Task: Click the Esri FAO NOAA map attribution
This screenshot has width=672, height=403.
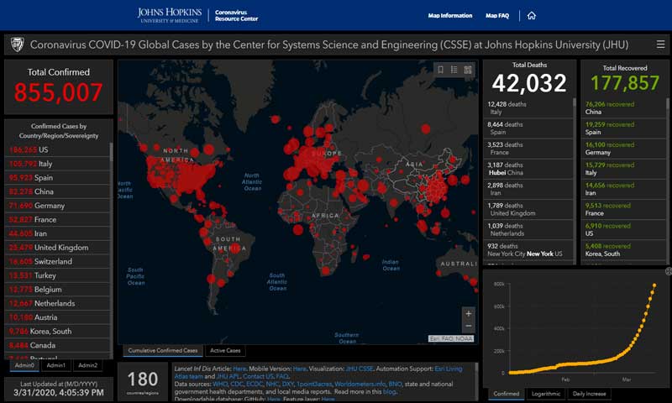Action: 451,338
